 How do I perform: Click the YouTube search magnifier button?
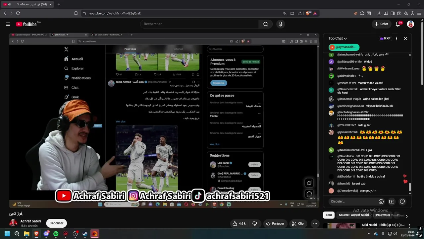[266, 24]
